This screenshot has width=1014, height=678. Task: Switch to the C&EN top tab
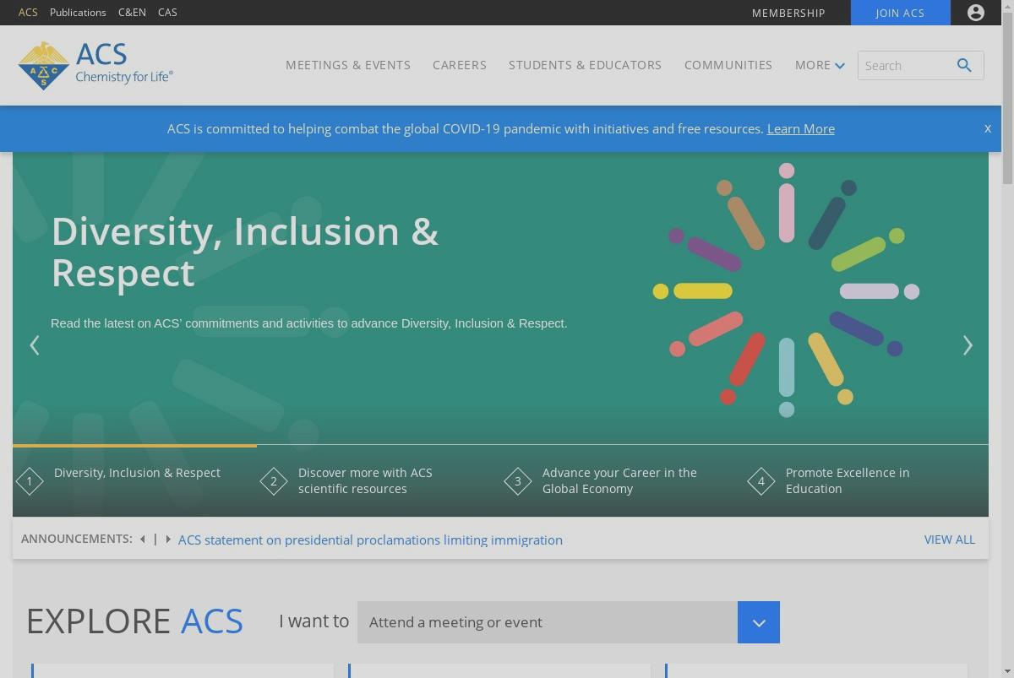coord(132,13)
